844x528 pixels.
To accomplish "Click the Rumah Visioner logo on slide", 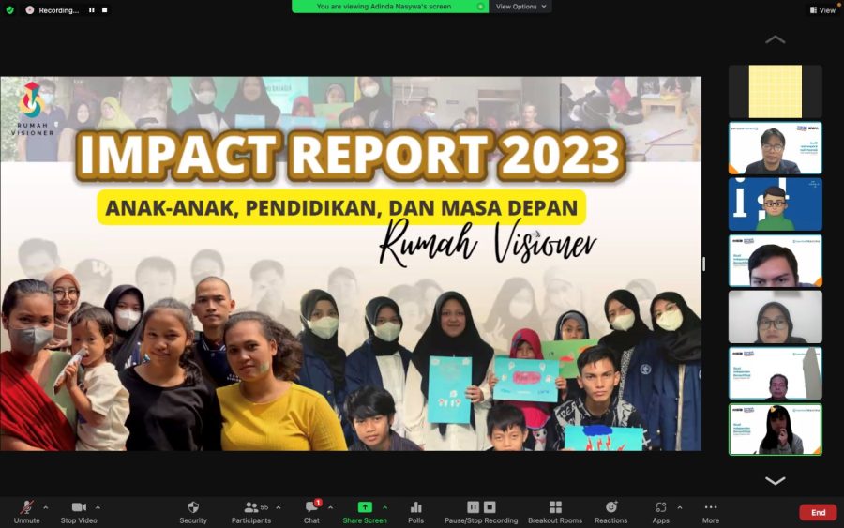I will click(32, 108).
